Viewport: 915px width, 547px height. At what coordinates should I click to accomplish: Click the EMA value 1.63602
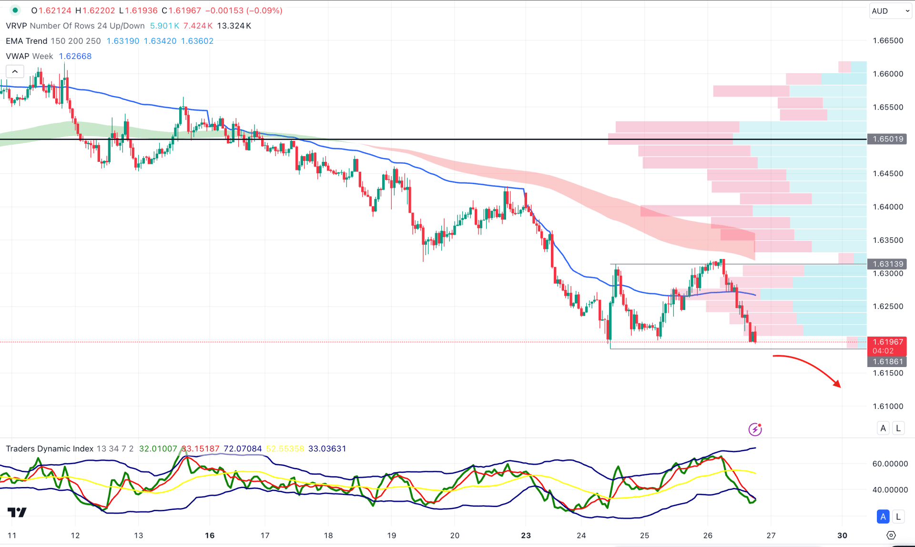(x=197, y=41)
